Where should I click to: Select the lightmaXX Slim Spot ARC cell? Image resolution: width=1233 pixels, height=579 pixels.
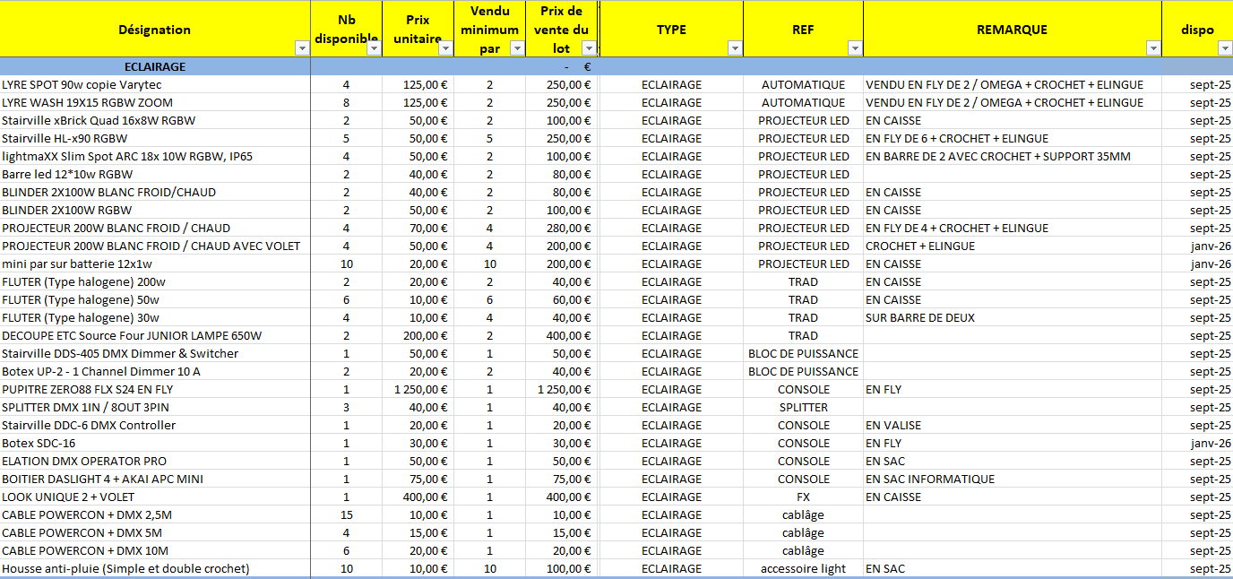tap(155, 156)
